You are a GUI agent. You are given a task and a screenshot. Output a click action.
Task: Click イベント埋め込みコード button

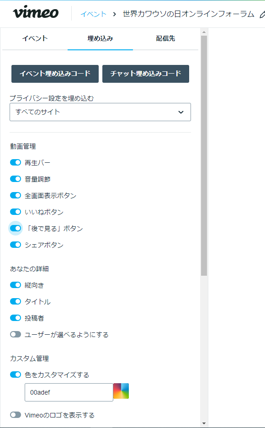pos(55,74)
